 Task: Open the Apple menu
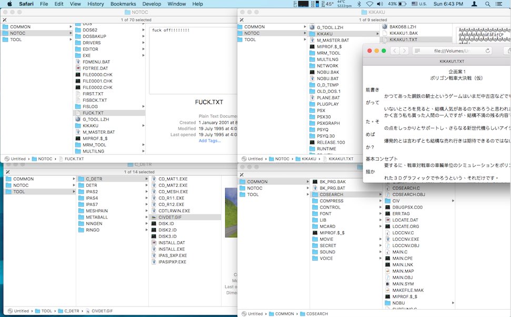click(x=9, y=4)
